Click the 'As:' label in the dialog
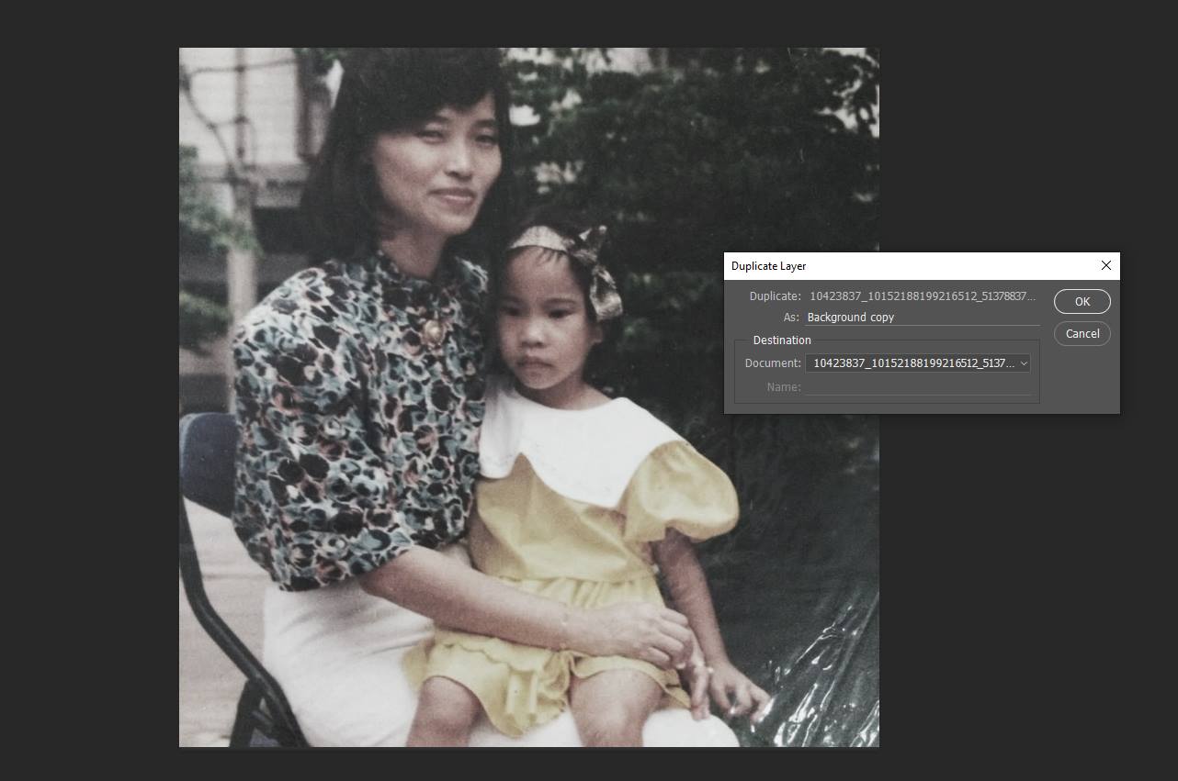1178x781 pixels. coord(790,318)
